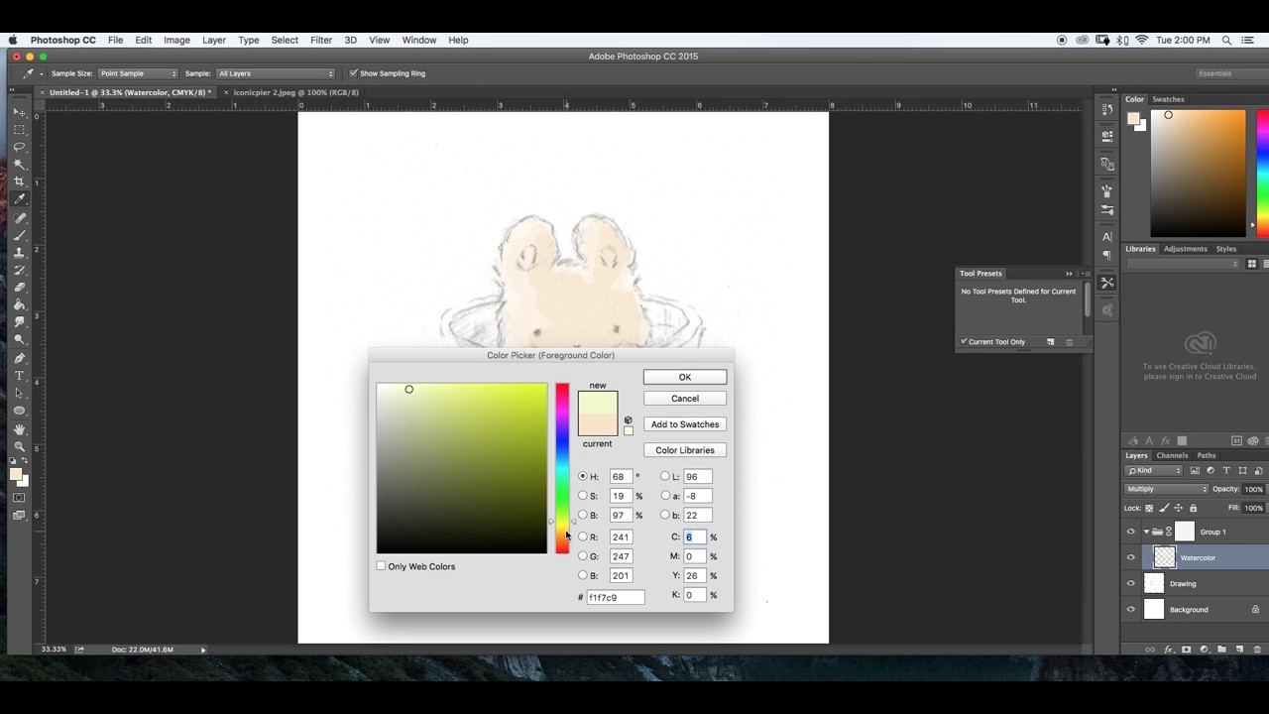
Task: Open the layer Opacity value field
Action: click(1253, 489)
